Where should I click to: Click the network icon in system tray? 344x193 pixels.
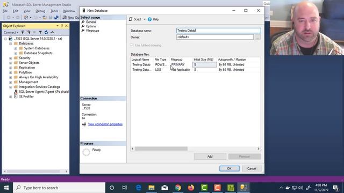[294, 188]
